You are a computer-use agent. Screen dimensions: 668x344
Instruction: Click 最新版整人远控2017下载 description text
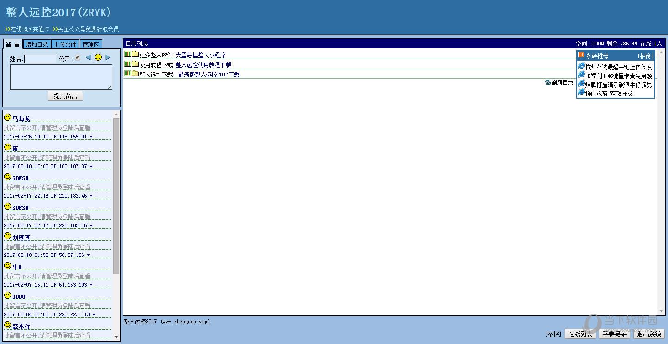click(209, 75)
